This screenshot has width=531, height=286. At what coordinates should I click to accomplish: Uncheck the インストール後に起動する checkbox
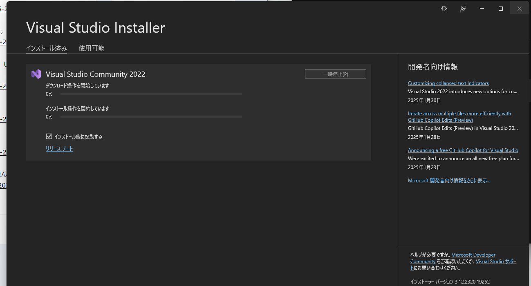click(49, 136)
